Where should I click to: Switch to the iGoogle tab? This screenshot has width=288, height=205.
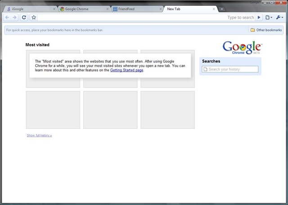[27, 9]
